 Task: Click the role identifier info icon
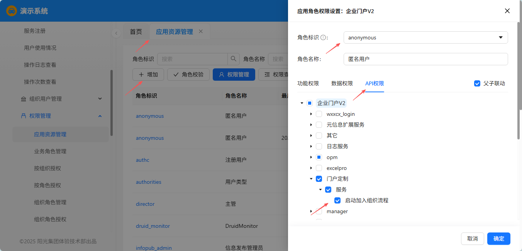(324, 37)
